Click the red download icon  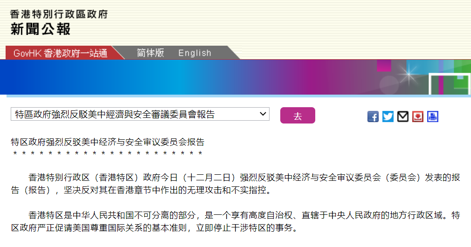pos(418,117)
